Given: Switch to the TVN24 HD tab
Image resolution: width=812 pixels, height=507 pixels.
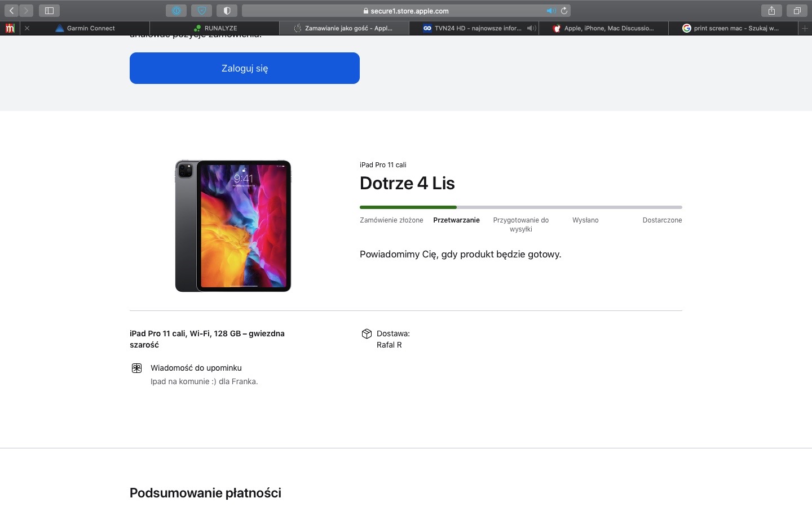Looking at the screenshot, I should [474, 28].
